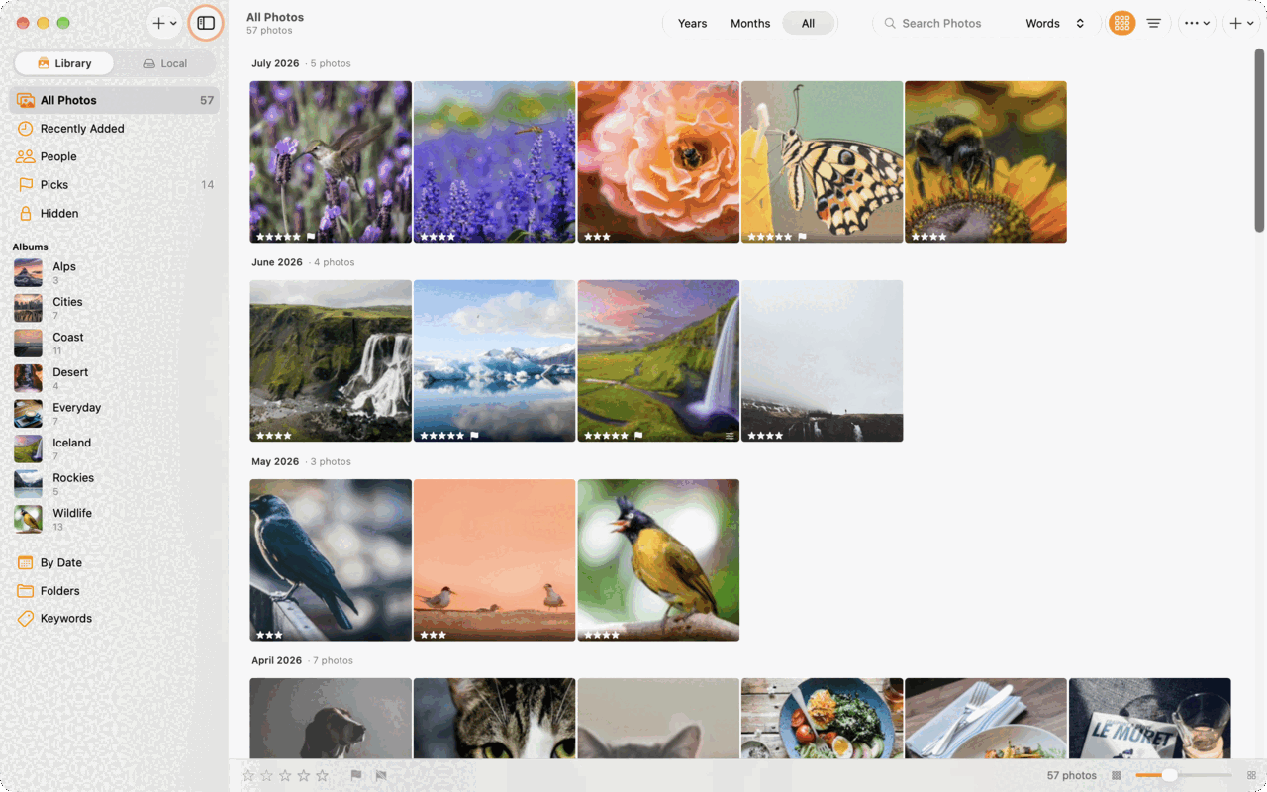Expand the plus dropdown at top right

coord(1241,23)
